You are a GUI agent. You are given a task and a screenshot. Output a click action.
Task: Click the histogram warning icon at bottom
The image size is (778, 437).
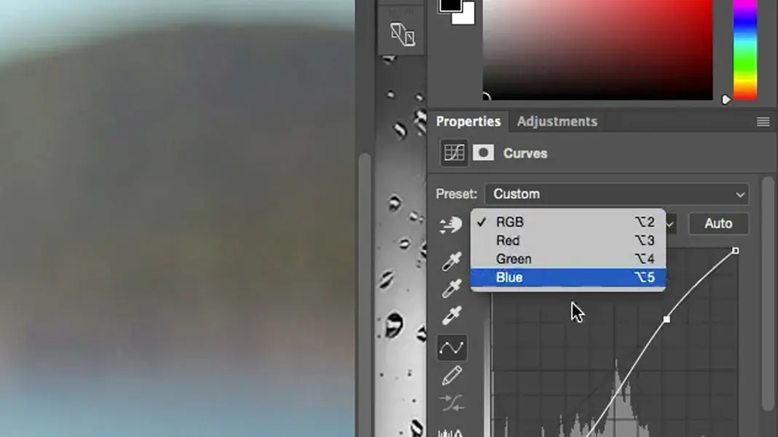tap(450, 433)
